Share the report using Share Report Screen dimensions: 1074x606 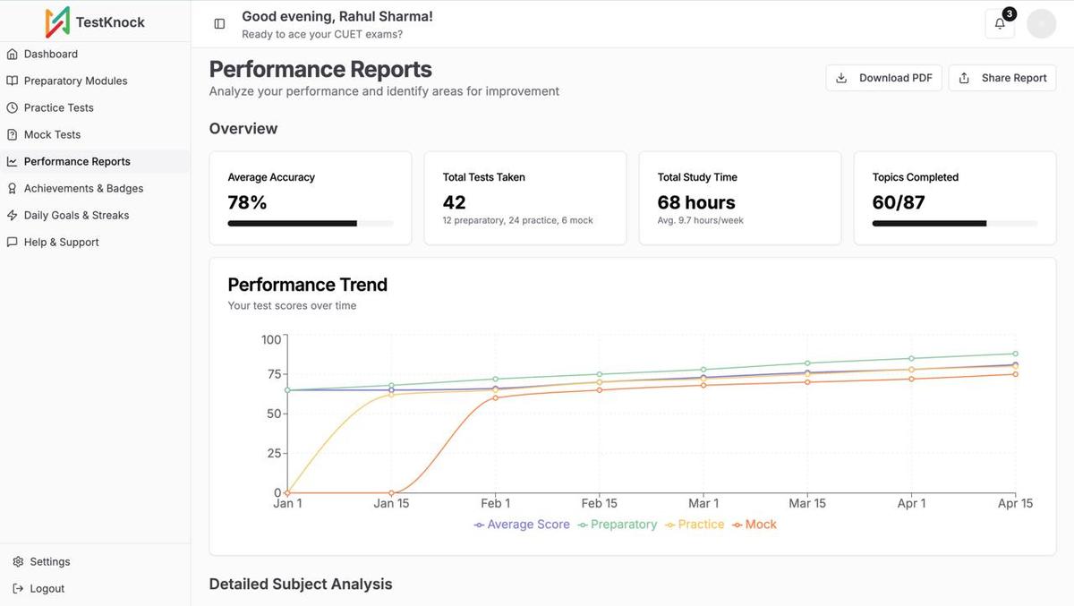pyautogui.click(x=1002, y=77)
